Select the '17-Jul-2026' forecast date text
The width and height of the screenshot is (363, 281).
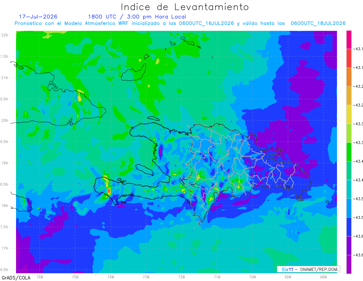click(38, 17)
